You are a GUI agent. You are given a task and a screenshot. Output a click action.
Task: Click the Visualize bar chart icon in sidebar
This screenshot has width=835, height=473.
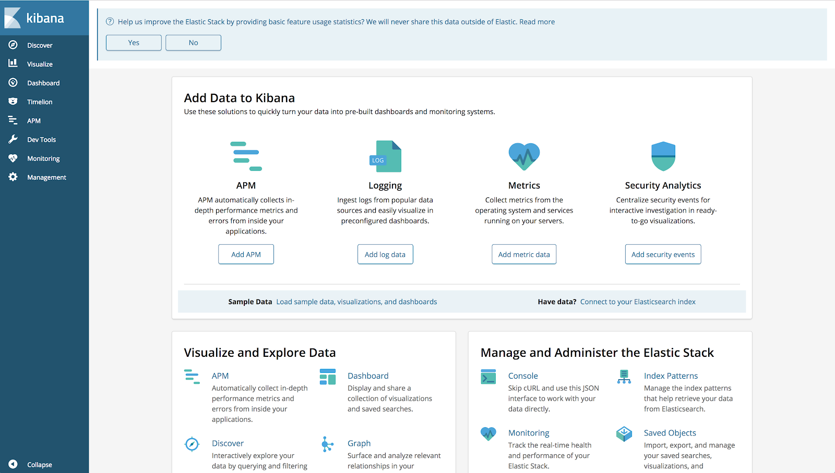(x=13, y=64)
